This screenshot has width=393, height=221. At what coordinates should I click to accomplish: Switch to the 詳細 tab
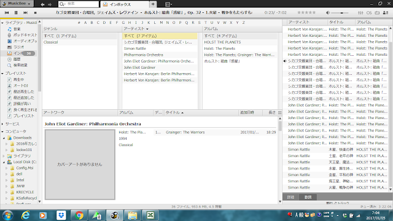click(290, 197)
